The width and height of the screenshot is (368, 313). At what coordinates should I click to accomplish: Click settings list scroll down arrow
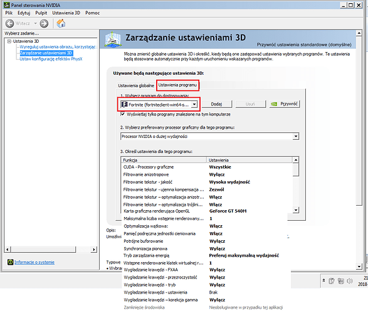click(296, 210)
